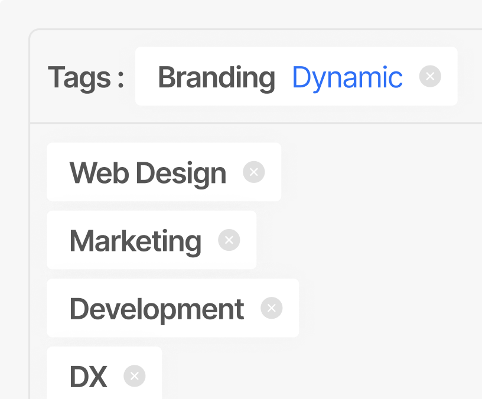Pick the Development tag label

[x=157, y=309]
